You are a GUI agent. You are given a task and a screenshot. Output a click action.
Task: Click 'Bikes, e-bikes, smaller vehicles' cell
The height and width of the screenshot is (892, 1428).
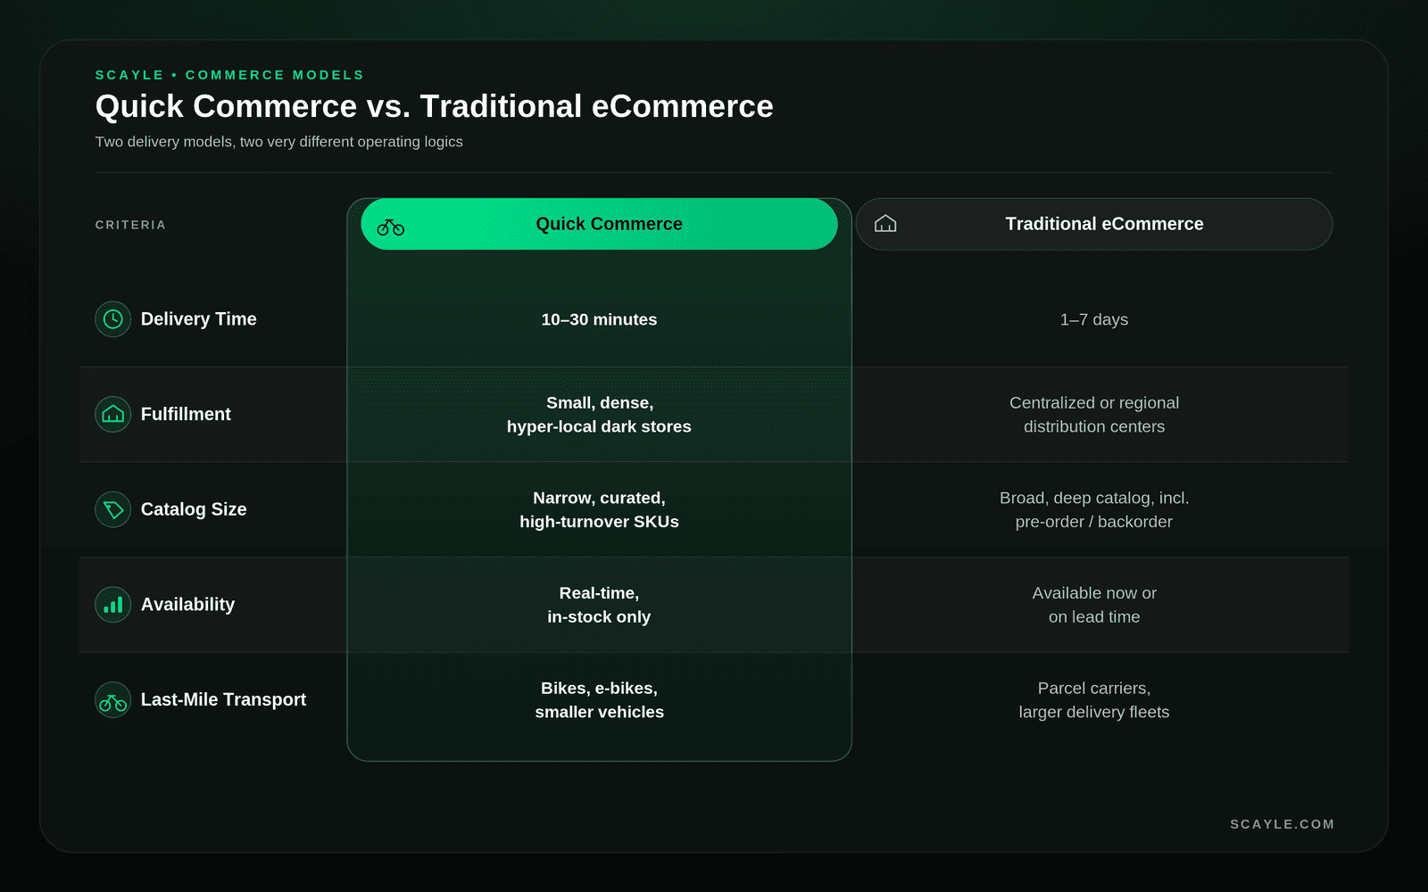(x=599, y=700)
